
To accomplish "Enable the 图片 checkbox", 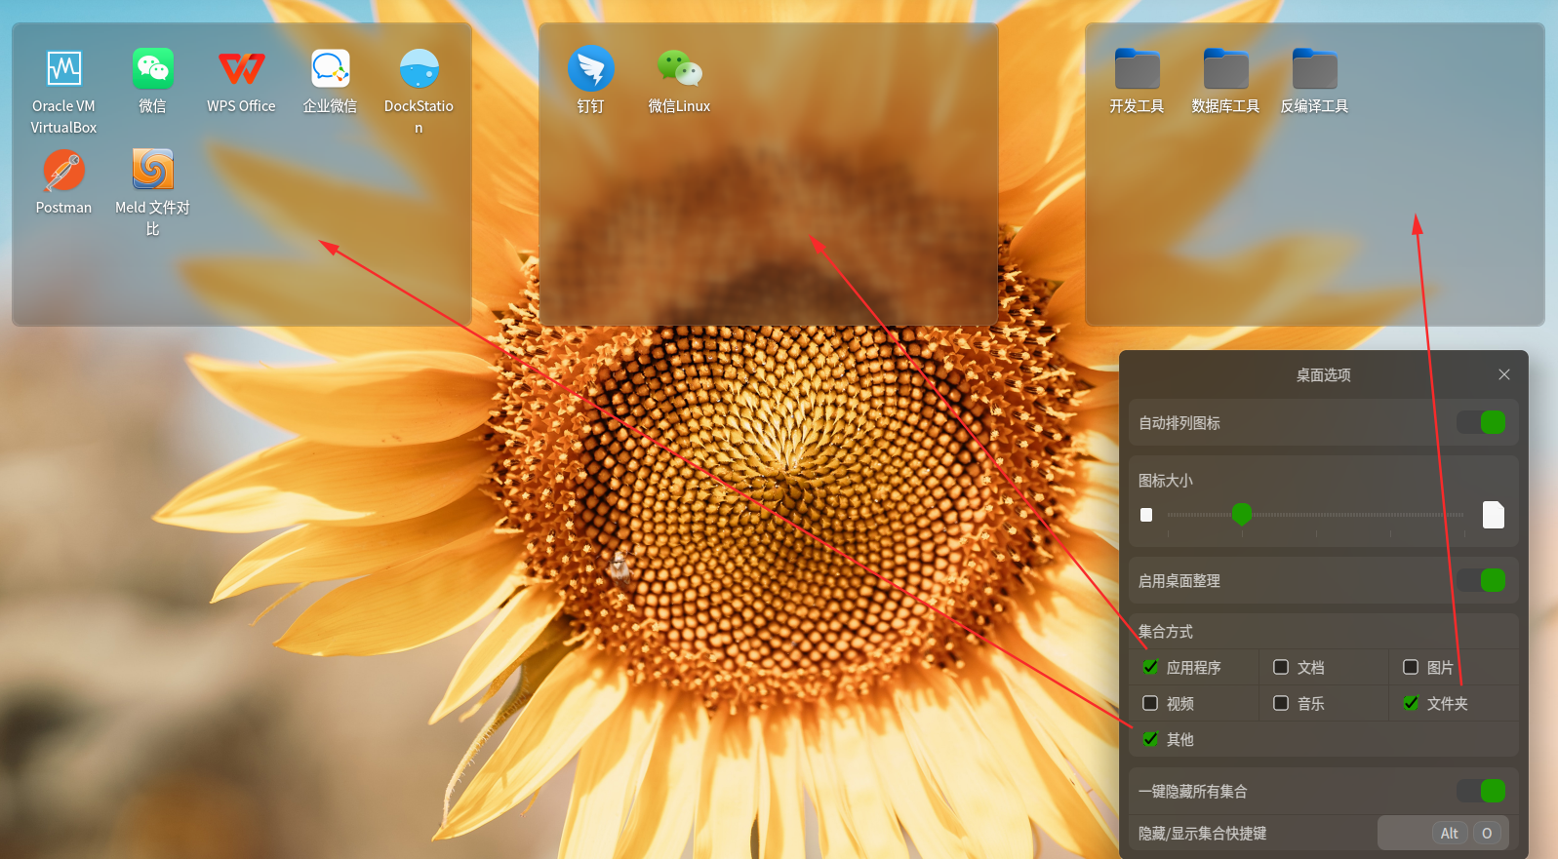I will point(1411,667).
